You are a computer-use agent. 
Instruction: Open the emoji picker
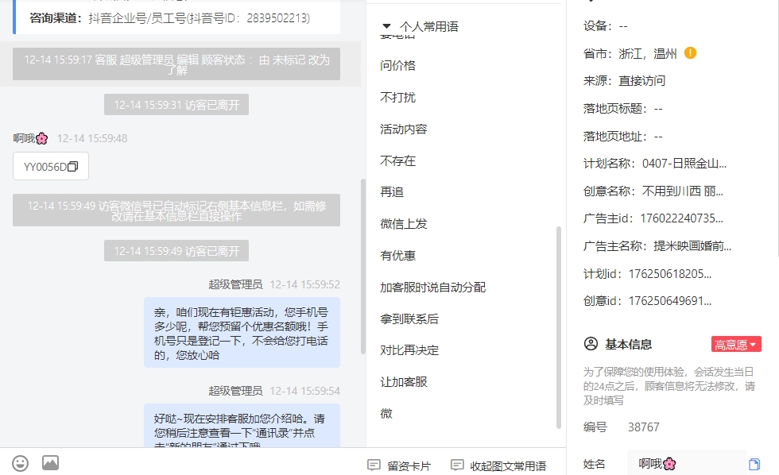[x=21, y=463]
